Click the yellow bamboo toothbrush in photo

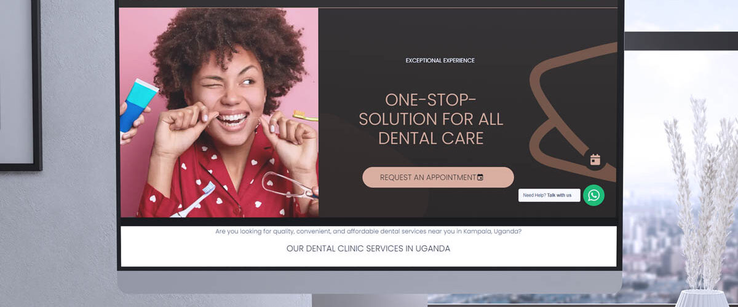pyautogui.click(x=305, y=115)
